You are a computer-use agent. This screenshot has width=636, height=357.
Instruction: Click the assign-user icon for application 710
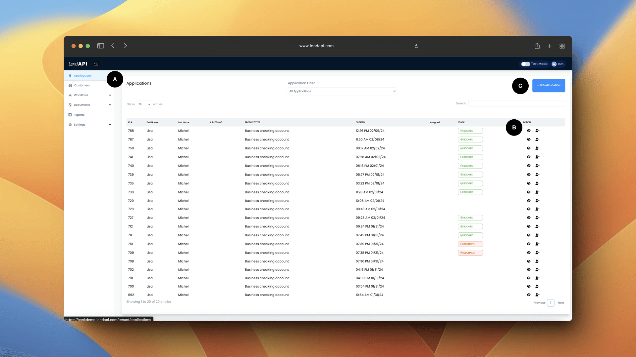point(537,244)
